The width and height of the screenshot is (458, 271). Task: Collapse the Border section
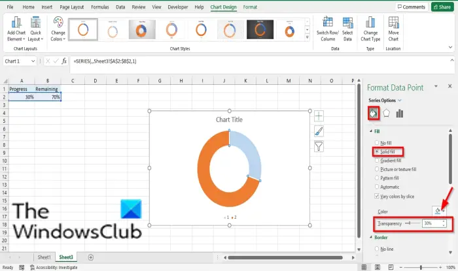(x=371, y=238)
